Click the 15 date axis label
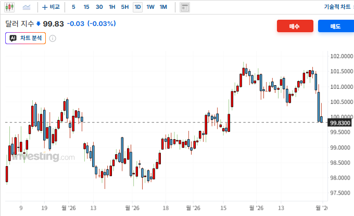 [x=223, y=208]
